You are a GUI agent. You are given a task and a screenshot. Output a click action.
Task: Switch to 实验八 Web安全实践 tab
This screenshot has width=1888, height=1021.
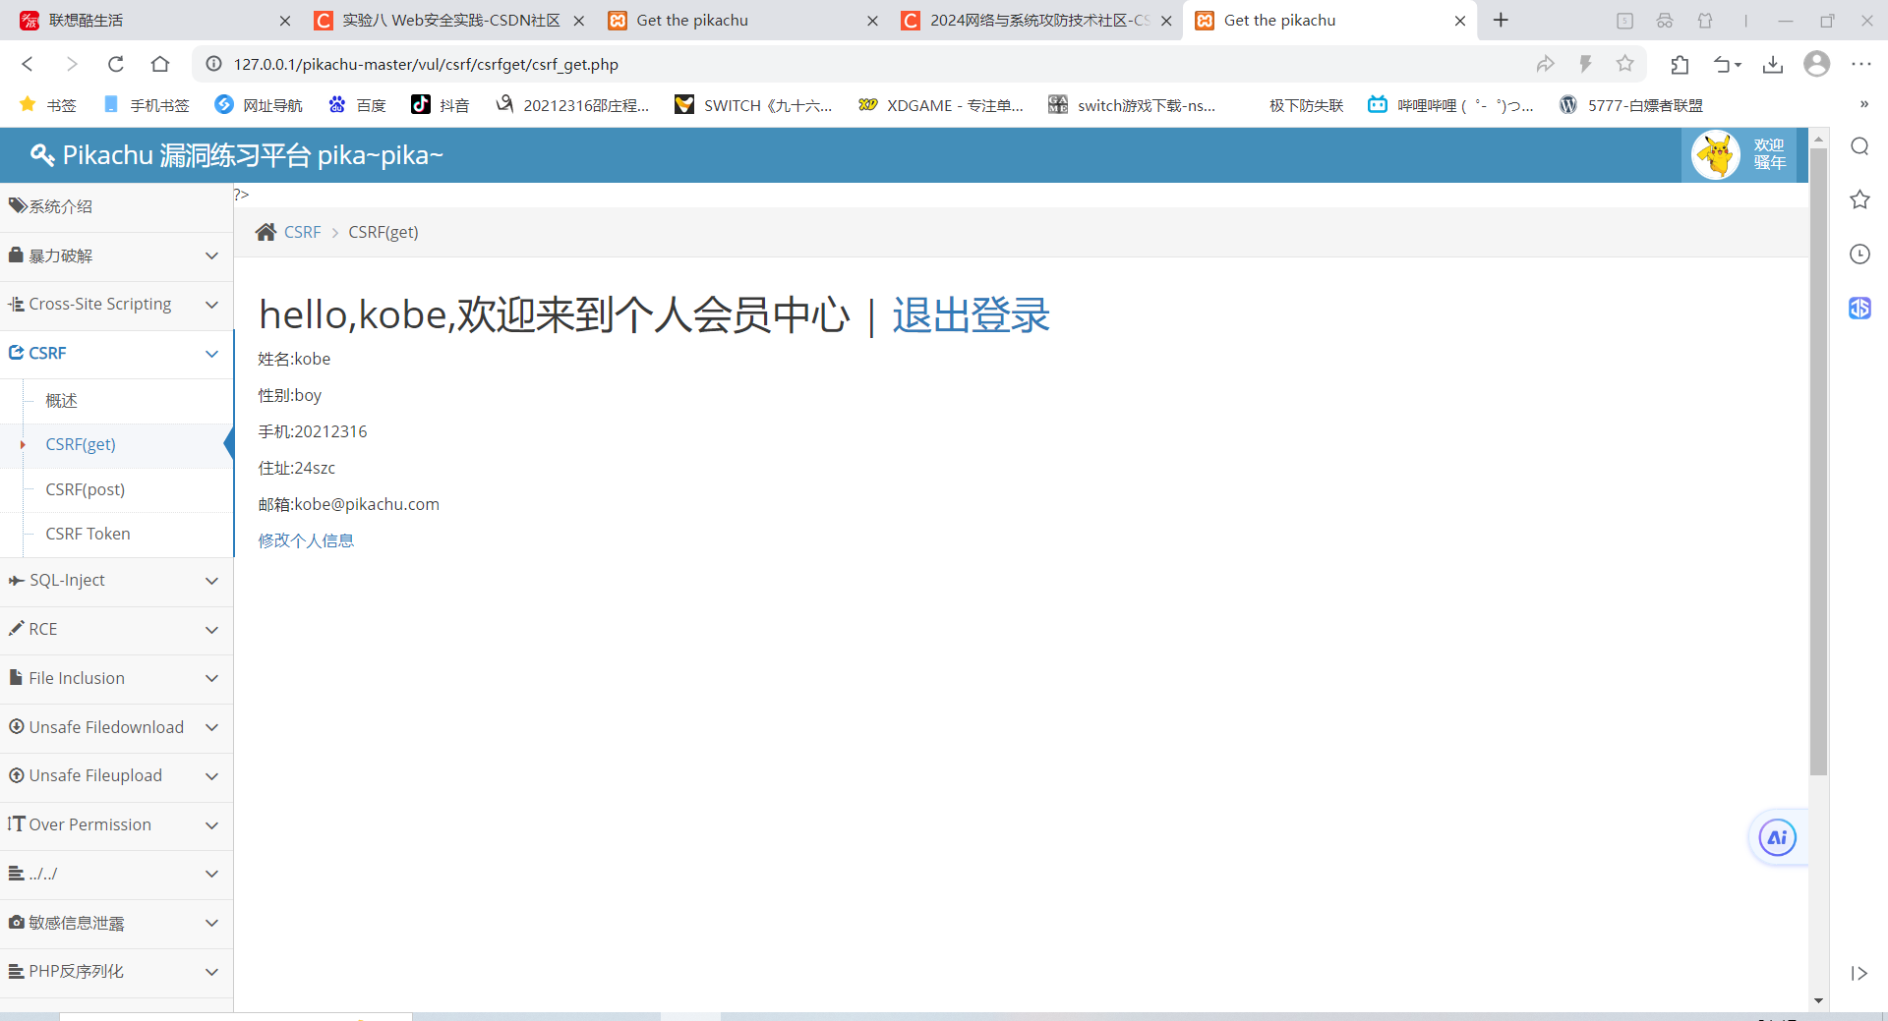coord(447,20)
